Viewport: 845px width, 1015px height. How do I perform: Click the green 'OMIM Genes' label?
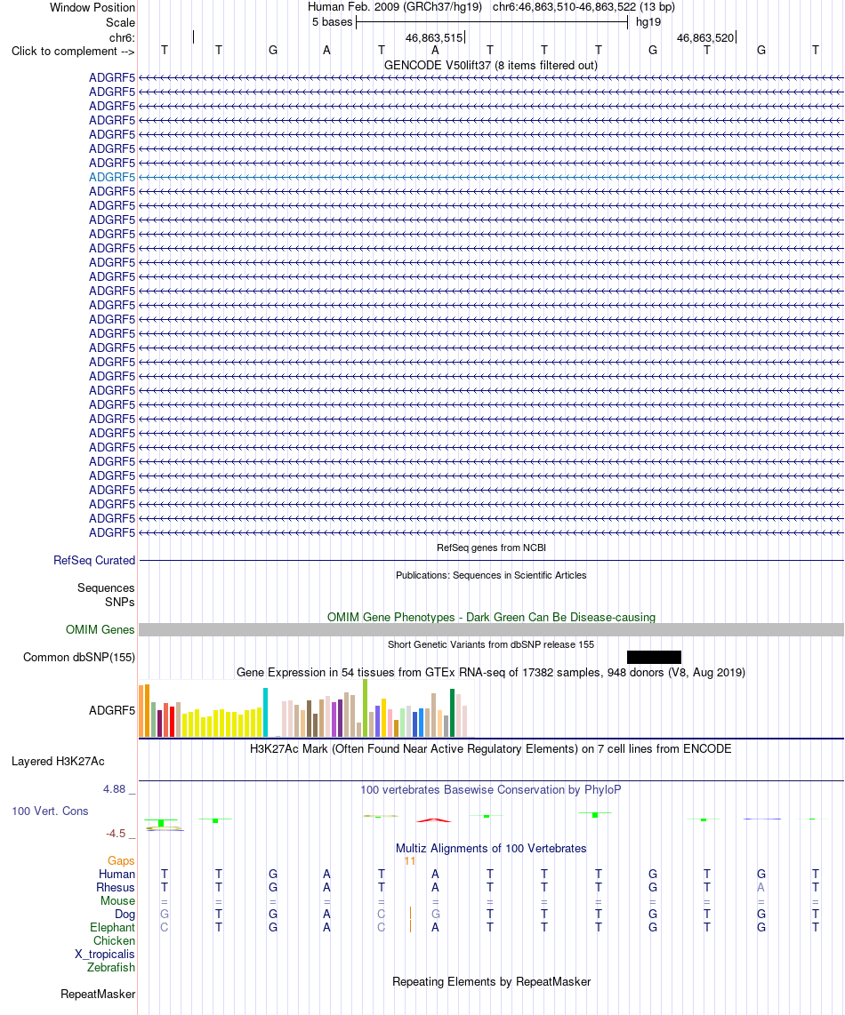coord(100,630)
